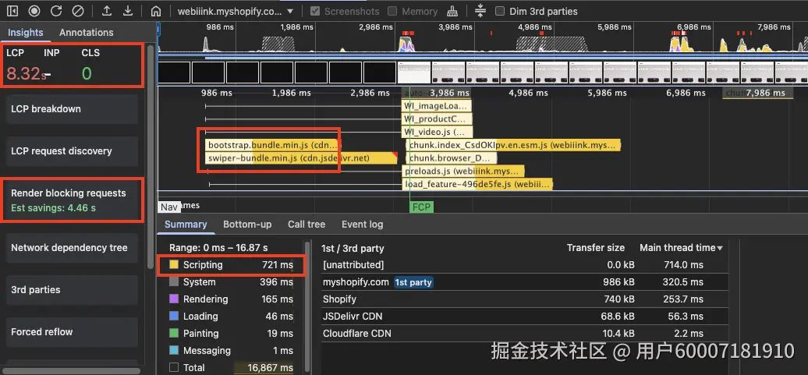Select the chunk.browser_D... network request

(452, 158)
